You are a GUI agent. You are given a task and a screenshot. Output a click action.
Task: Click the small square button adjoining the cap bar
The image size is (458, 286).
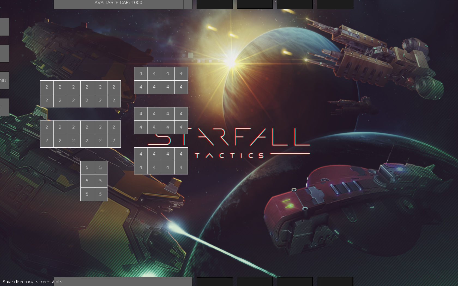tap(188, 4)
